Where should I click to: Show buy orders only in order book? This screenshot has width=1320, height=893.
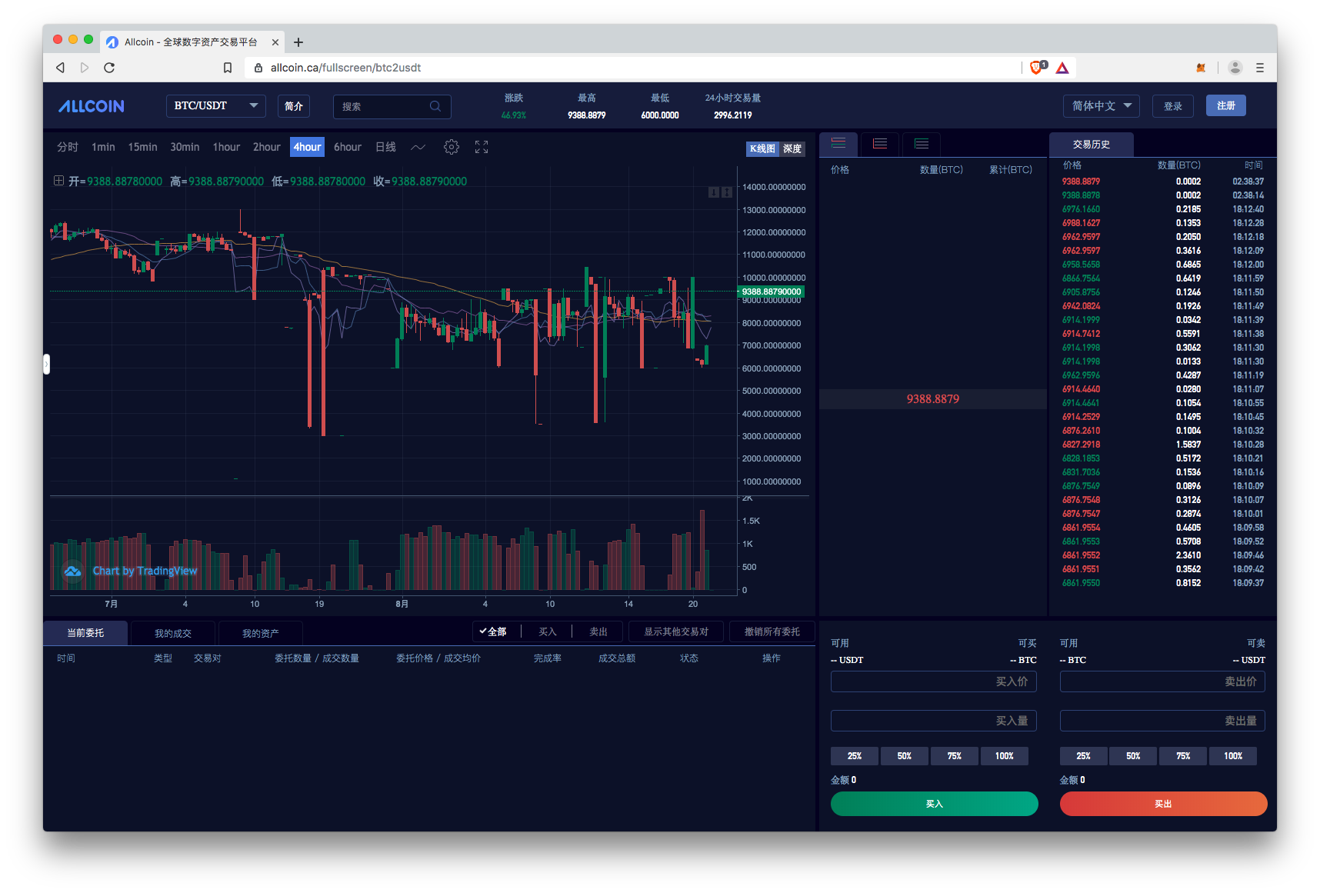tap(922, 143)
